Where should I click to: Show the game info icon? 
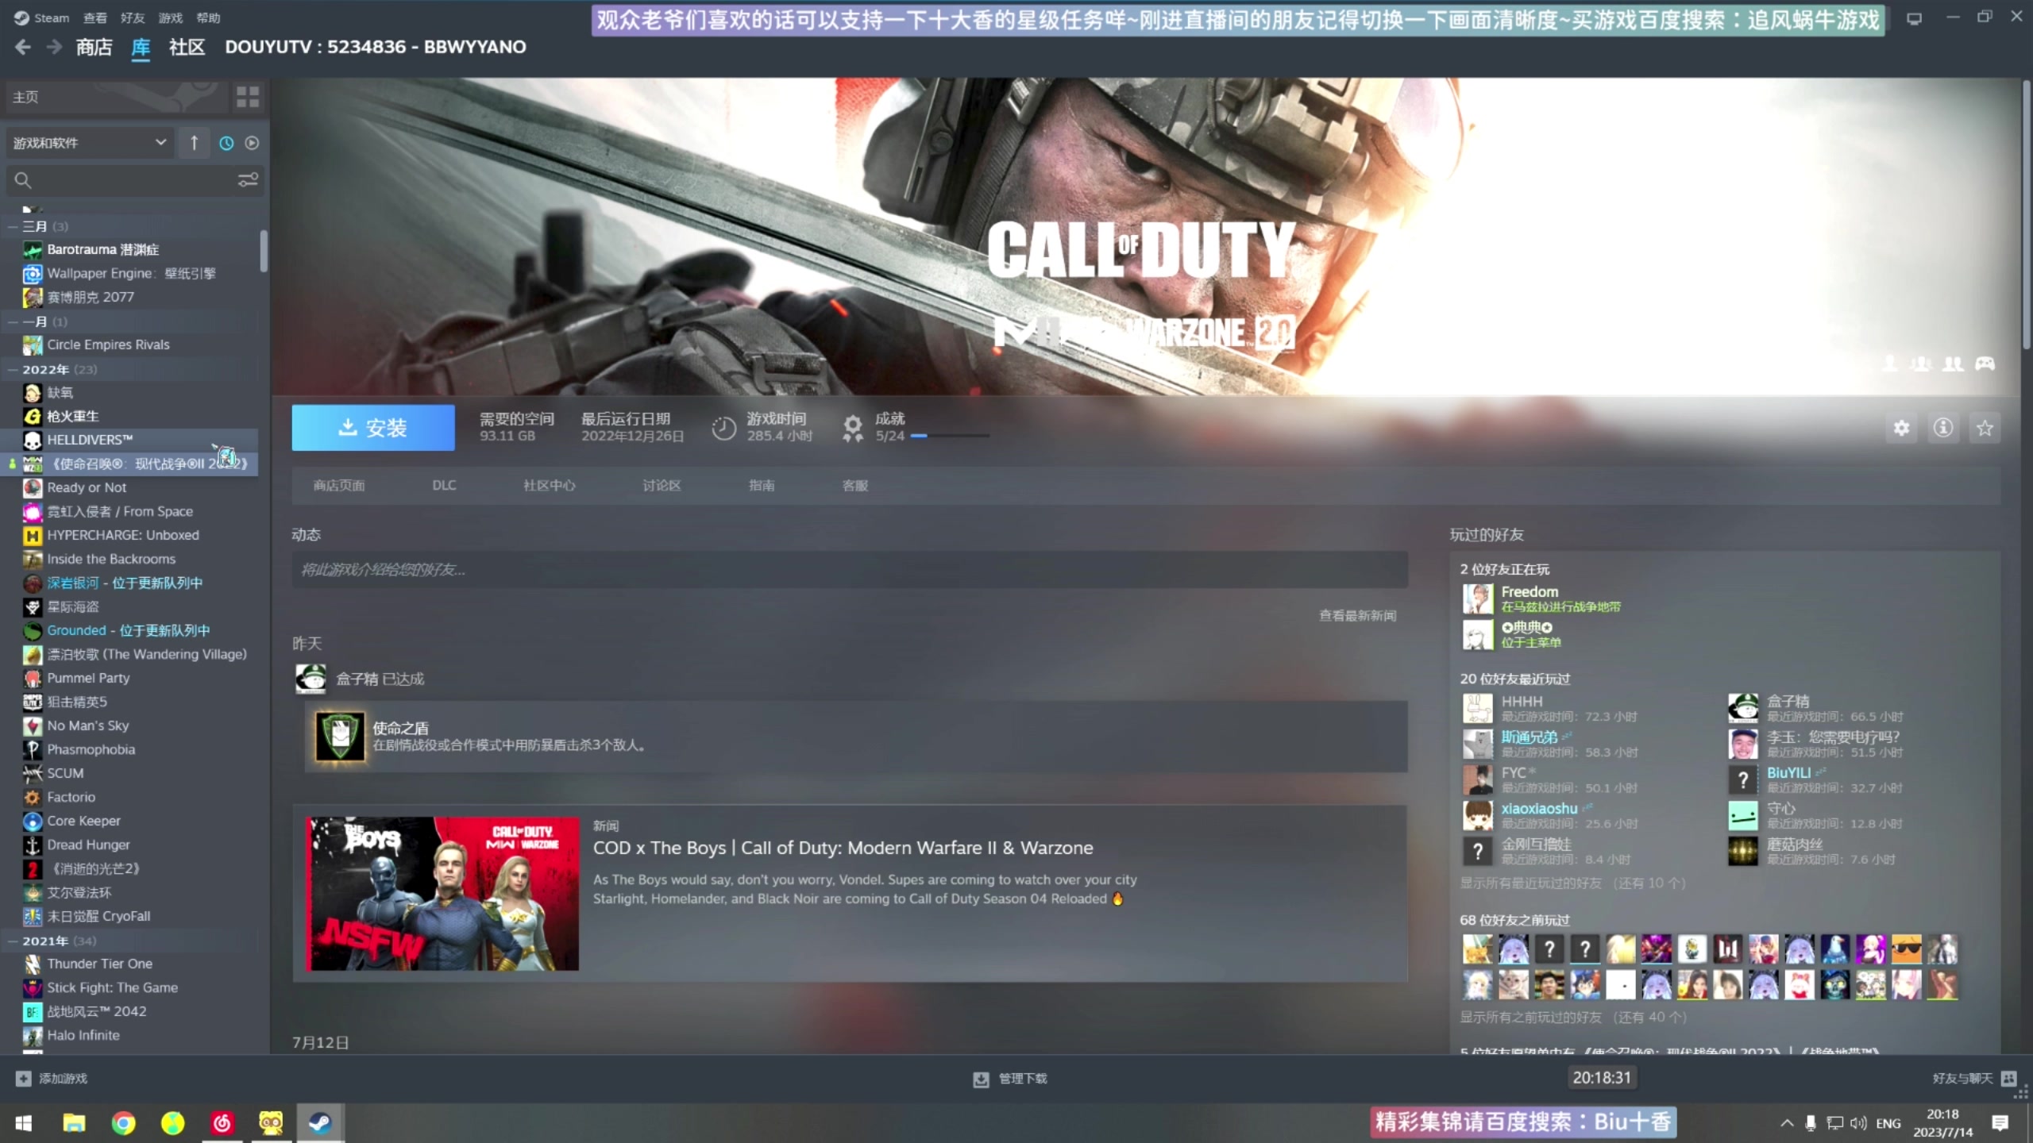pos(1943,429)
